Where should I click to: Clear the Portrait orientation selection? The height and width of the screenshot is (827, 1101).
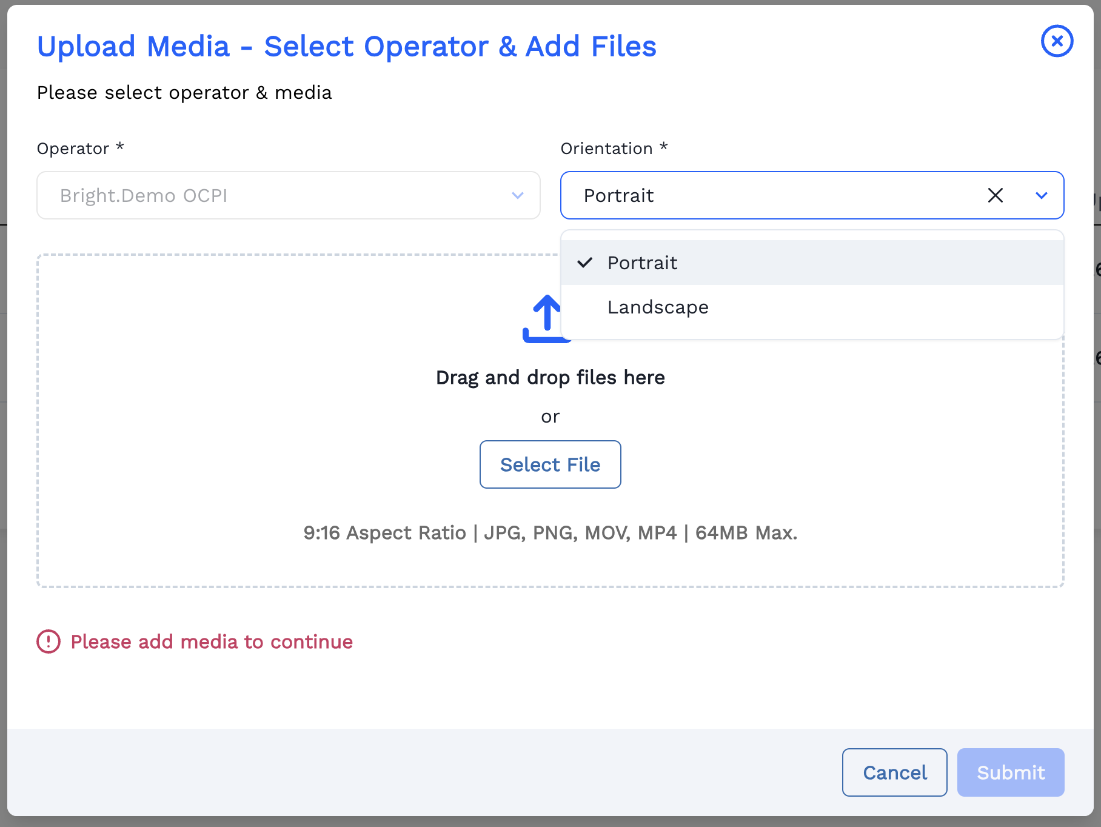995,195
